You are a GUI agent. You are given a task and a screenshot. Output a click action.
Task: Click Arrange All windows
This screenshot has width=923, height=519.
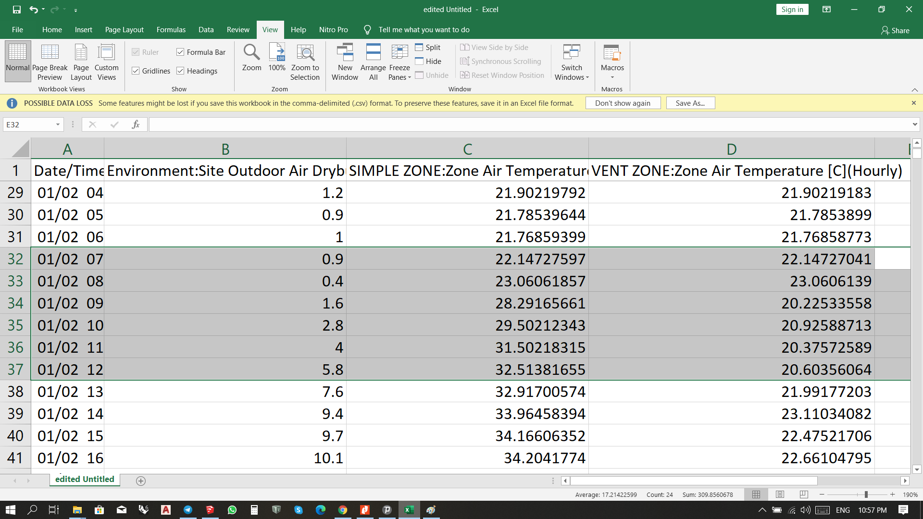point(373,62)
